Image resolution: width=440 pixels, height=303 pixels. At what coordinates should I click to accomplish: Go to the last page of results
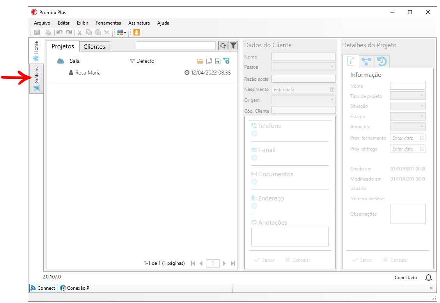coord(232,264)
